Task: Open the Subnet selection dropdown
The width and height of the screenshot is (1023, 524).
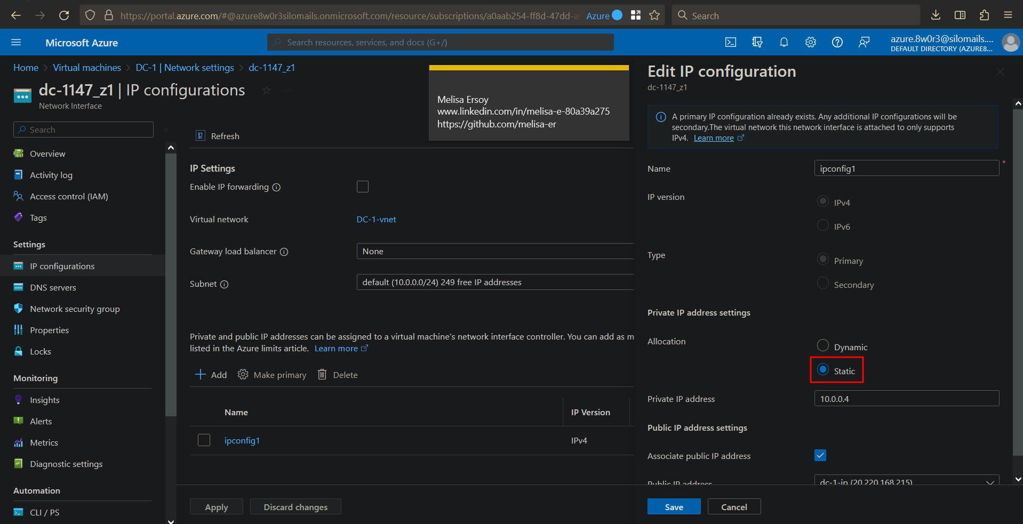Action: pos(494,282)
